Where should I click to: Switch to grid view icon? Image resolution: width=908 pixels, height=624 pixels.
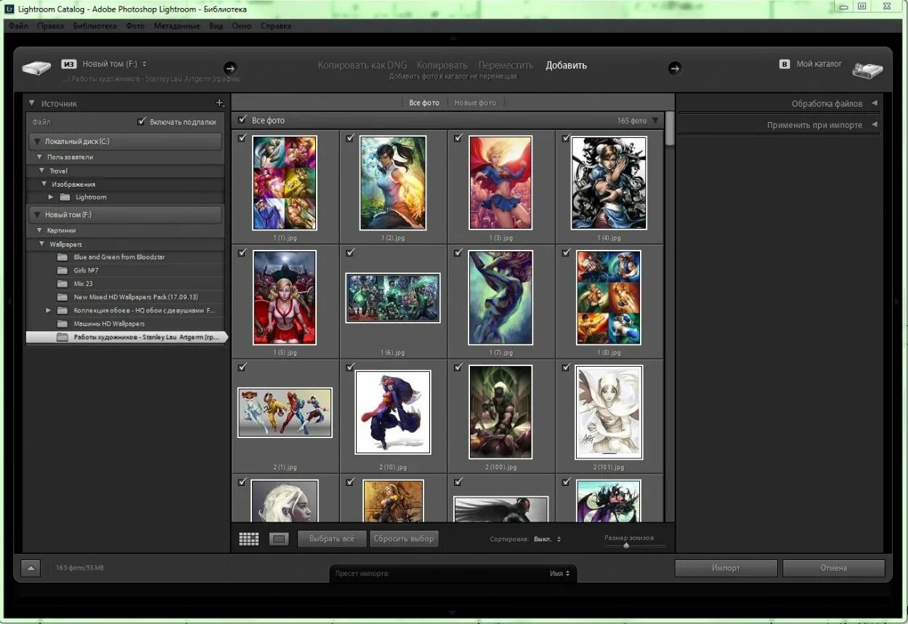(x=249, y=539)
